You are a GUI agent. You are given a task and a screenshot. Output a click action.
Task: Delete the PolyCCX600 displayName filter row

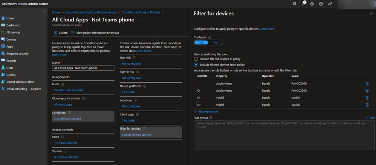click(x=367, y=84)
